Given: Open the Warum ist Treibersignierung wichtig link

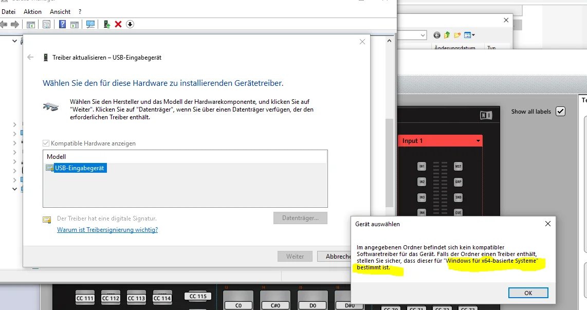Looking at the screenshot, I should pyautogui.click(x=107, y=229).
